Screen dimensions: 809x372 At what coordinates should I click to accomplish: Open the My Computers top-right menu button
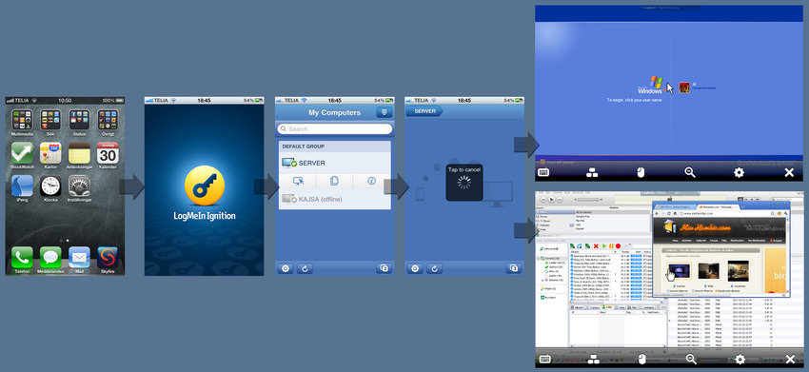[385, 112]
